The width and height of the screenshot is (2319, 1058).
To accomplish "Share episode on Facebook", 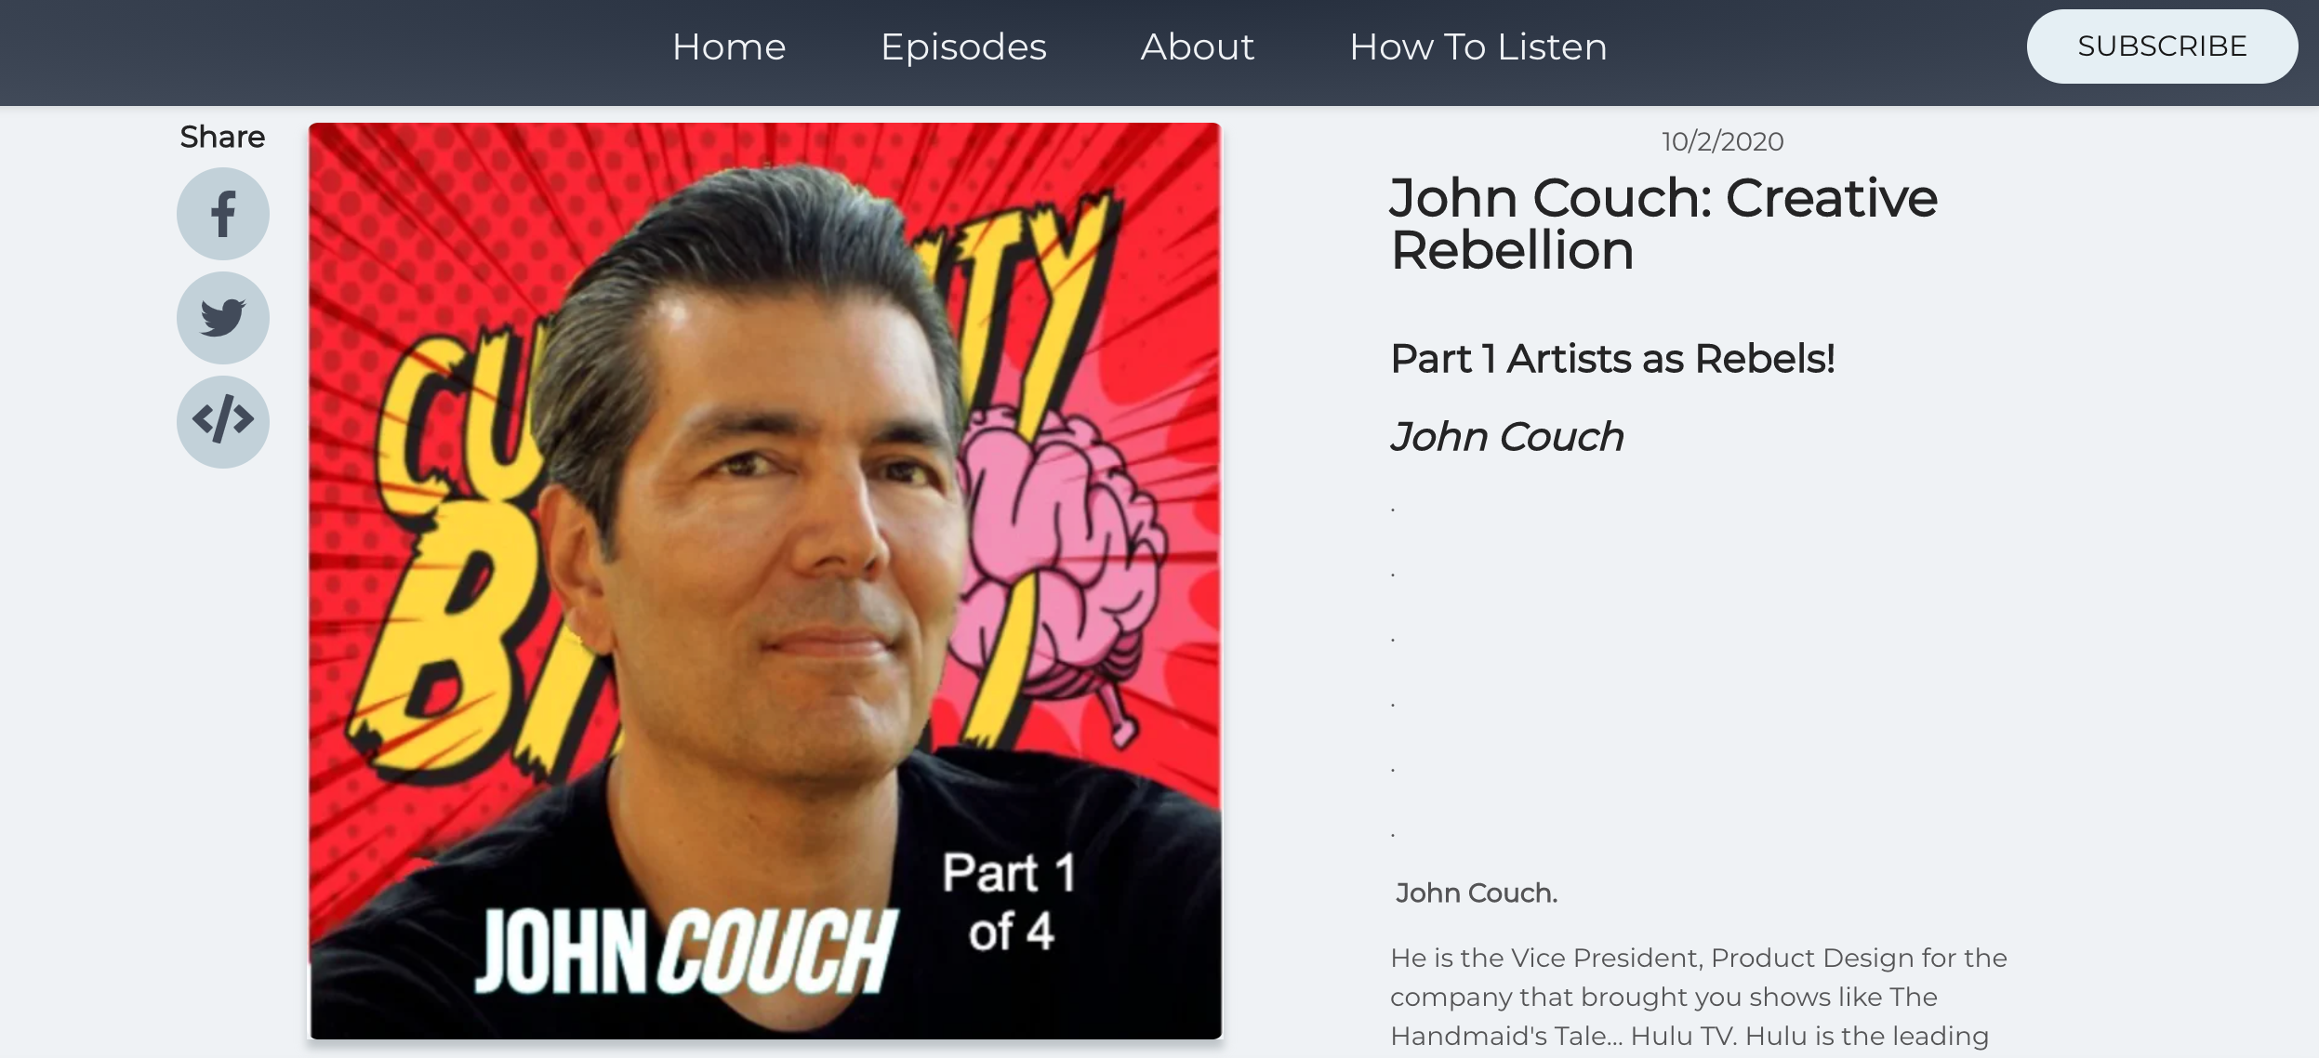I will click(x=223, y=214).
